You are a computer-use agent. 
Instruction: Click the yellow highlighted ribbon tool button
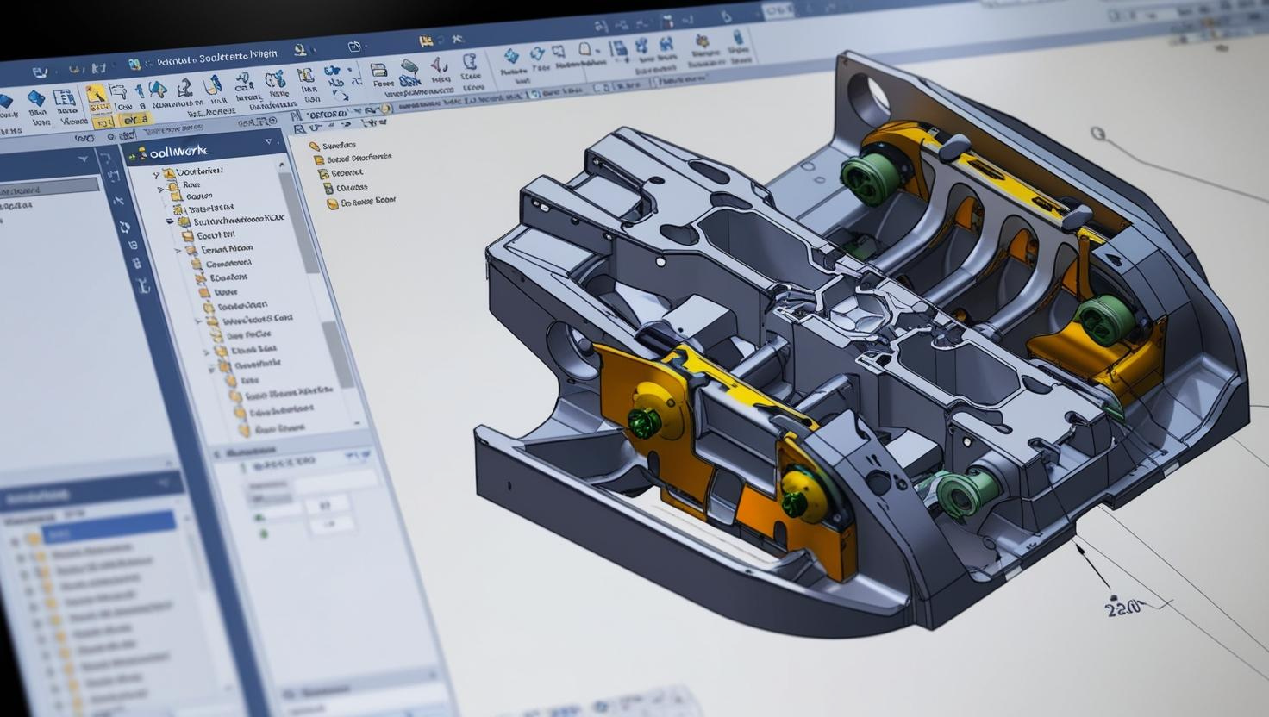click(97, 97)
